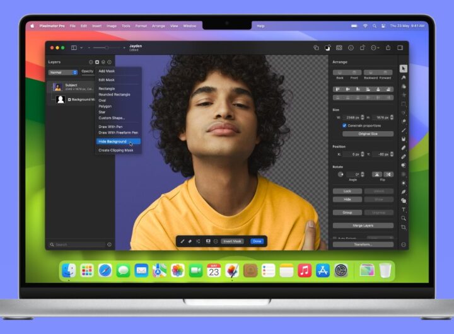This screenshot has height=334, width=454.
Task: Open Safari from the Dock
Action: point(105,270)
